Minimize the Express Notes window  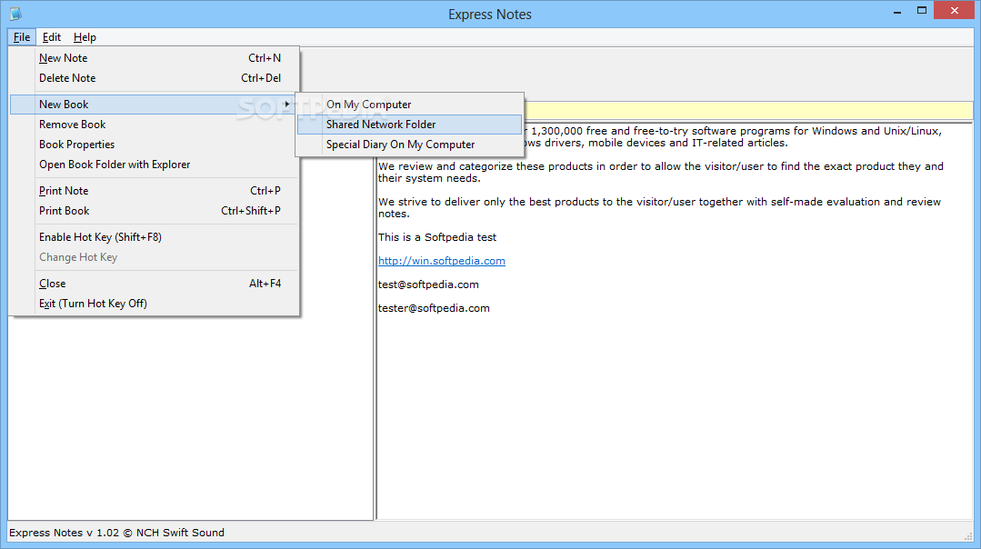(x=897, y=11)
